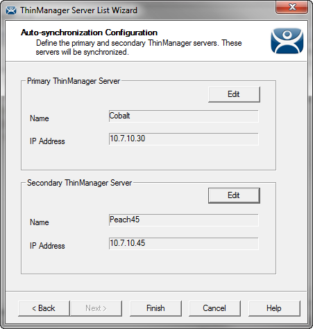Close the Server List Wizard window
313x329 pixels.
coord(292,7)
